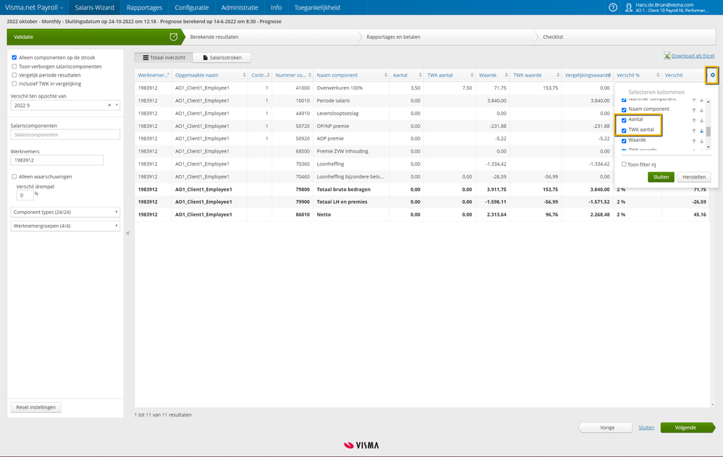Screen dimensions: 723x457
Task: Open the help question mark icon
Action: (613, 7)
